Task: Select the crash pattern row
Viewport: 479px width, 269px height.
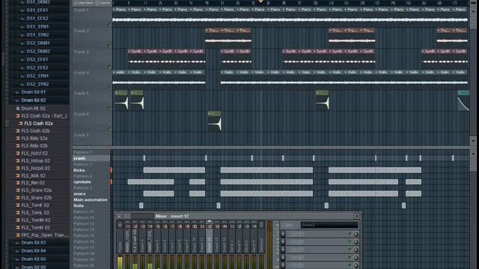Action: point(91,158)
